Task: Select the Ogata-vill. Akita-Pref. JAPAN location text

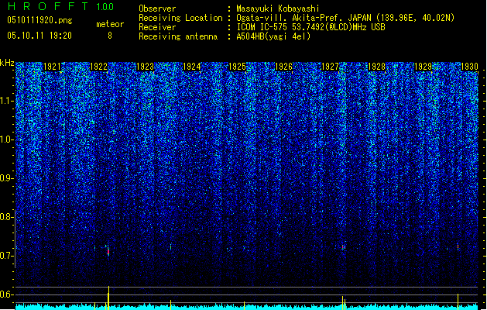Action: coord(345,18)
